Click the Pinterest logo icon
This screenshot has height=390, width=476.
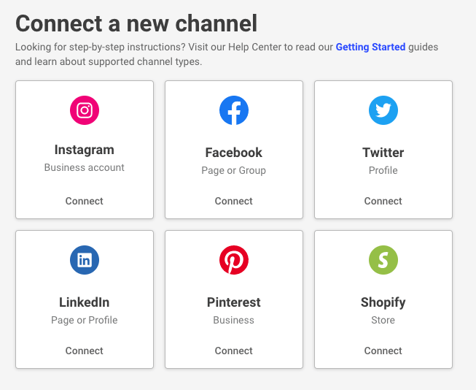234,260
